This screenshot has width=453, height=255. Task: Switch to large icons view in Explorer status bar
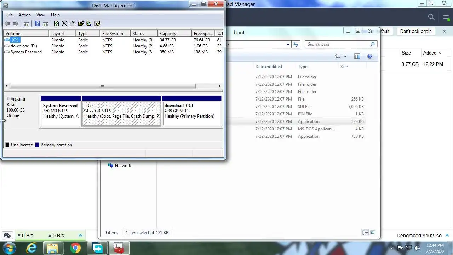point(372,232)
